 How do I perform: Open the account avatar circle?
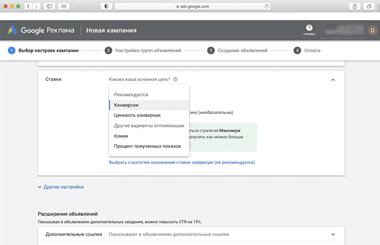(373, 30)
